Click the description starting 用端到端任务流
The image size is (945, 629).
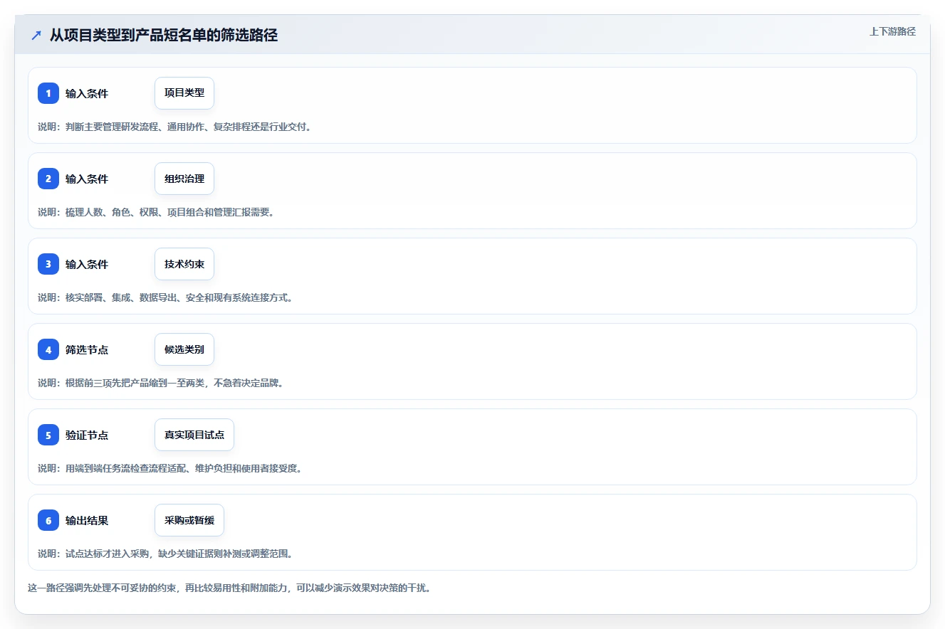coord(170,468)
